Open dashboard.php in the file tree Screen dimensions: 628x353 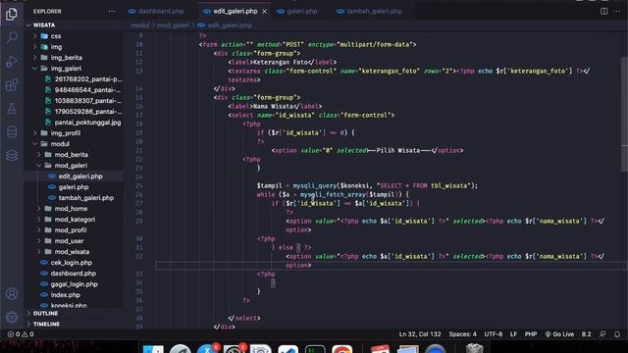pyautogui.click(x=75, y=274)
